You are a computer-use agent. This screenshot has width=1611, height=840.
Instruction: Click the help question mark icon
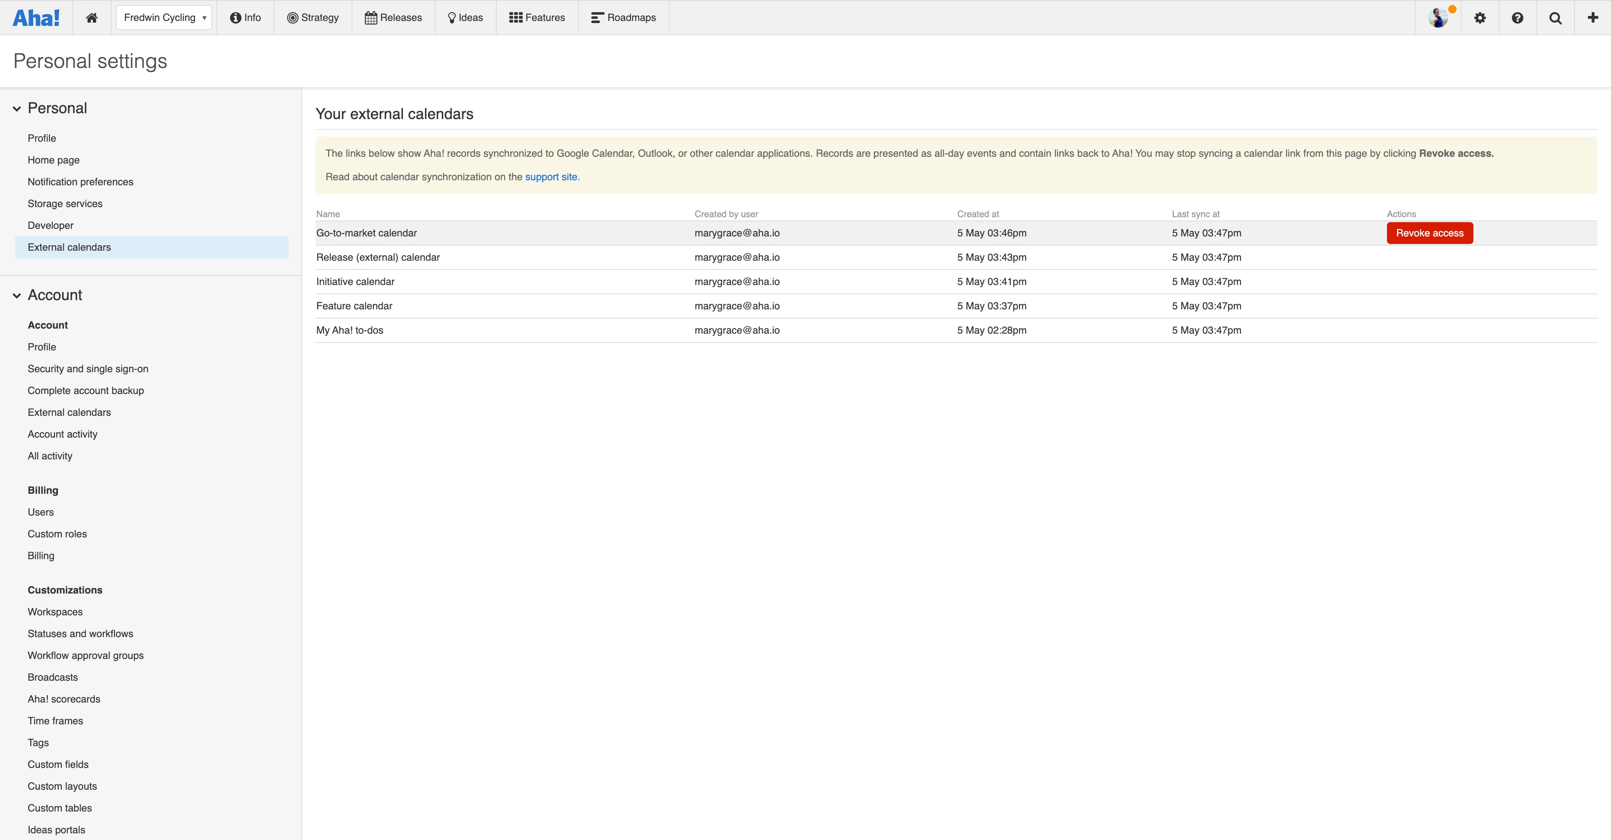pos(1518,17)
